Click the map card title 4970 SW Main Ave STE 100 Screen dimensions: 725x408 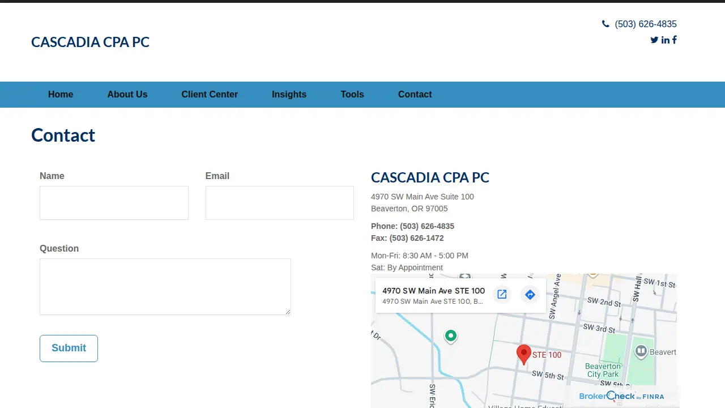[x=434, y=291]
